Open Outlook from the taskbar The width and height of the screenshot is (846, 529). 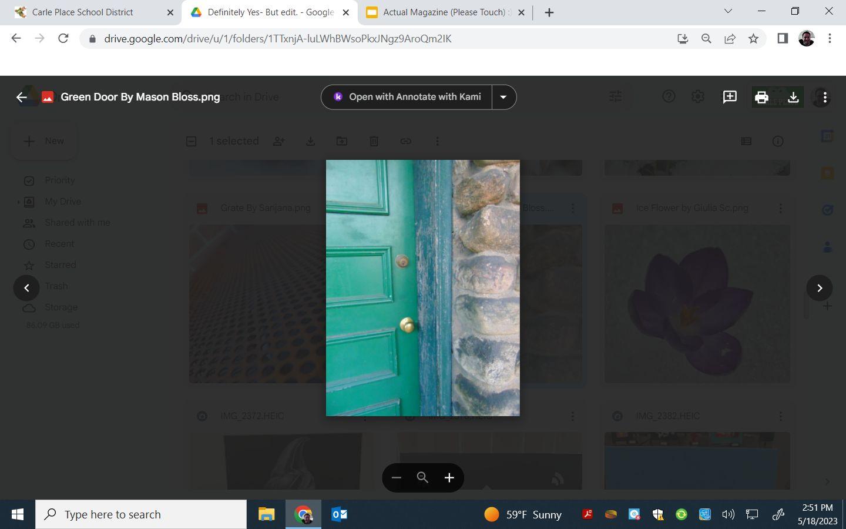point(339,515)
